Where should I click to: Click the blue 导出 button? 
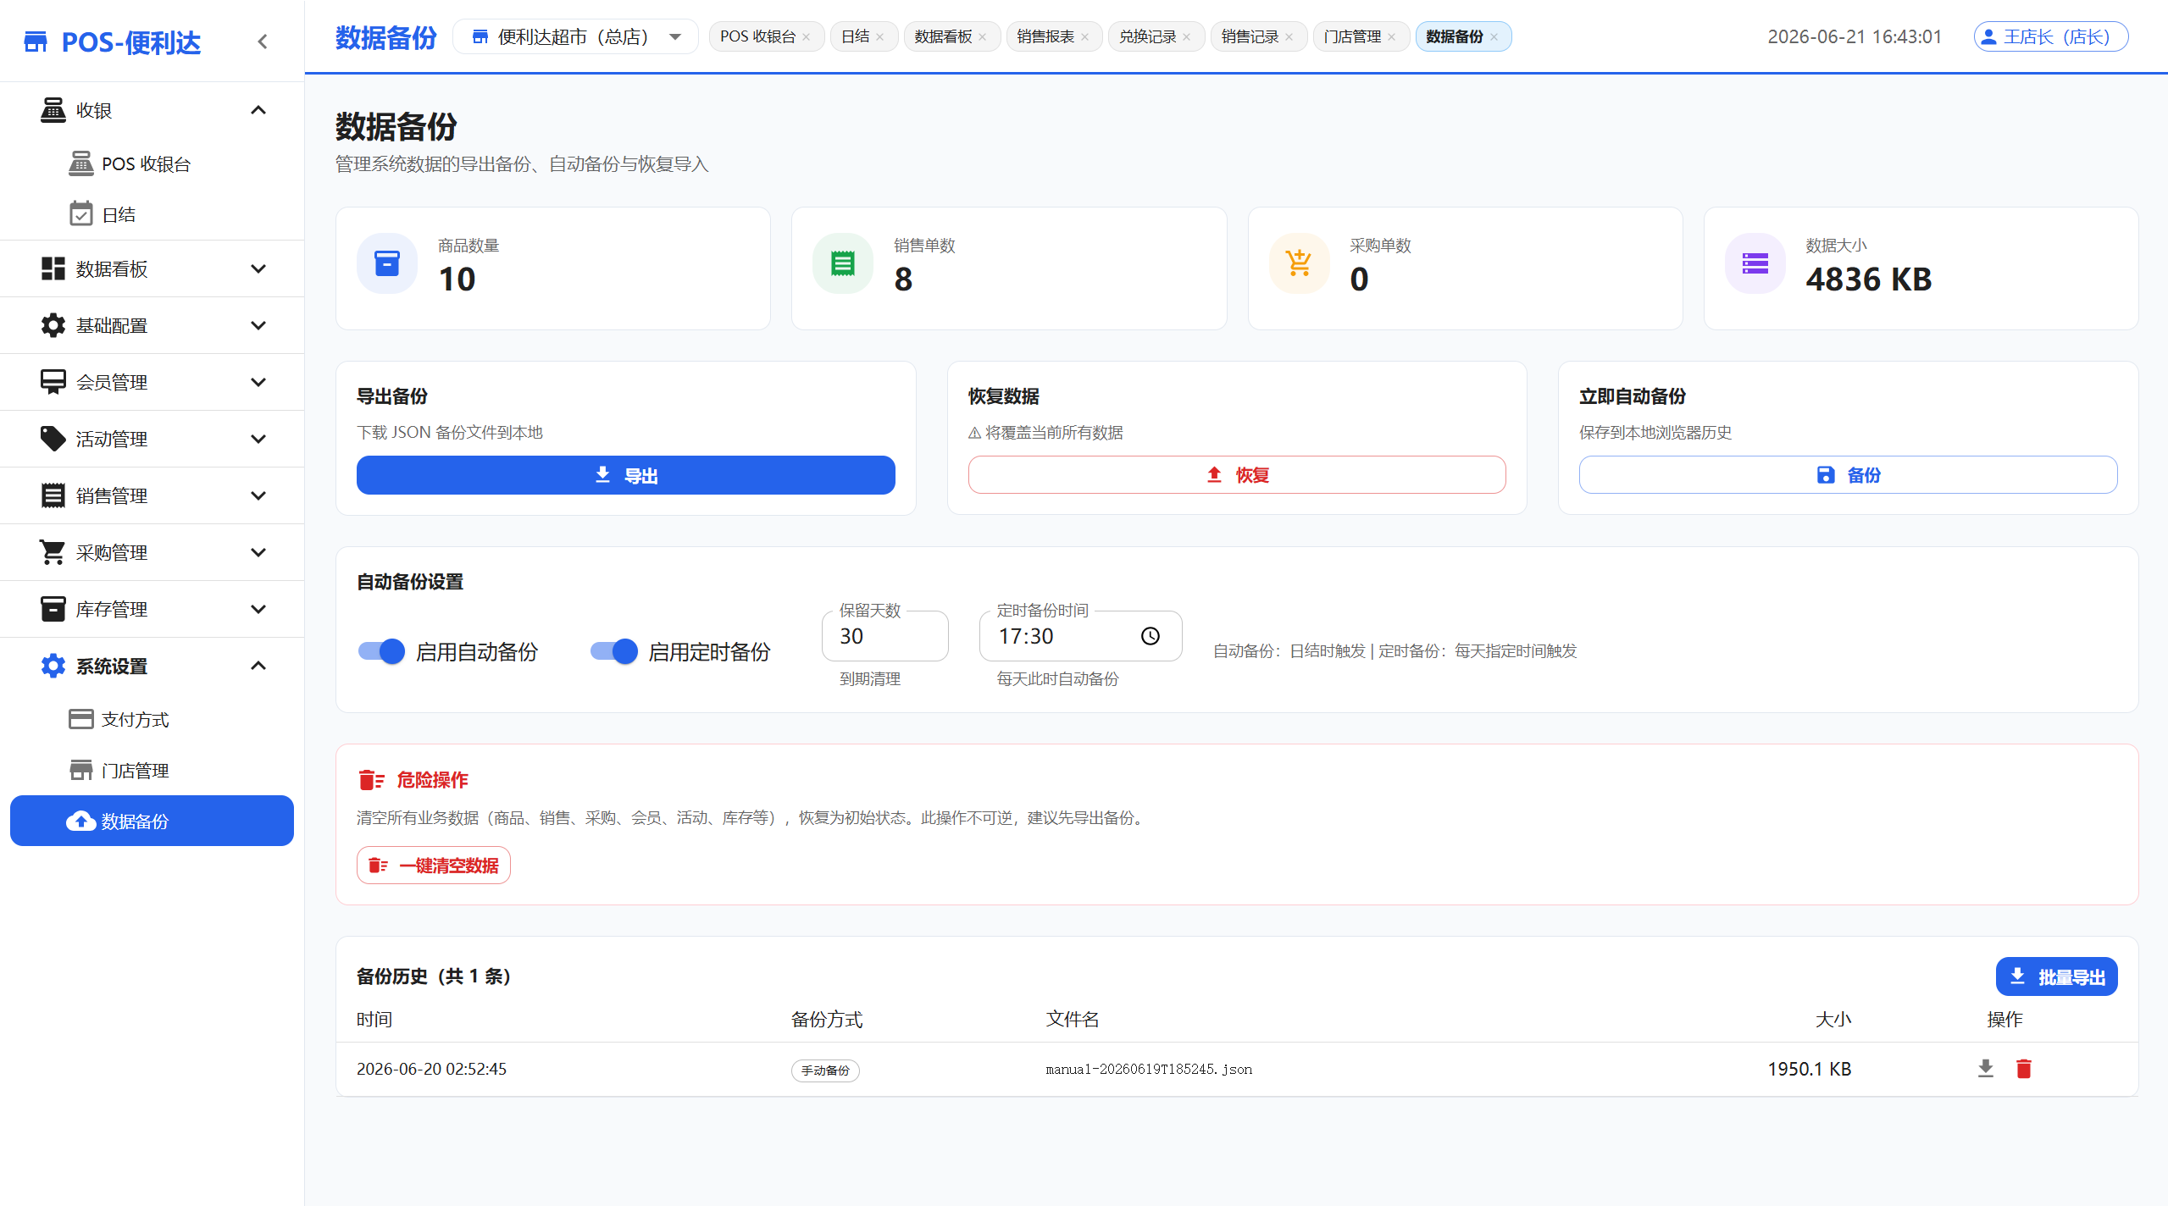pos(625,475)
